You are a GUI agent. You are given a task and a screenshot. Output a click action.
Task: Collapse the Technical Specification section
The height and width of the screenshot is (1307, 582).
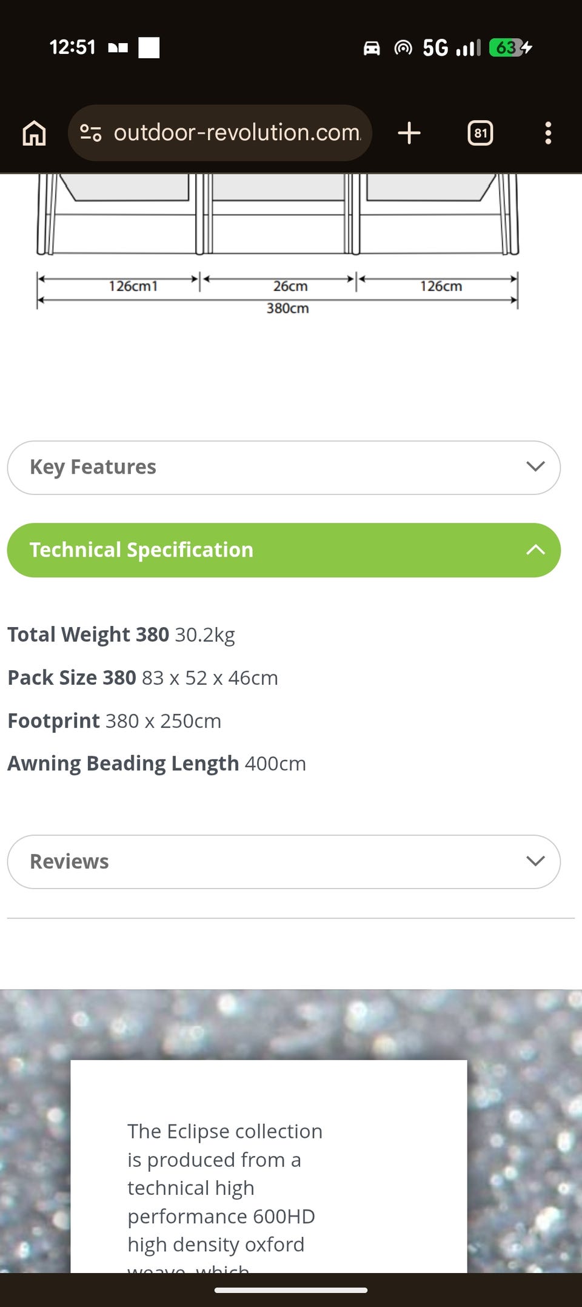[284, 550]
